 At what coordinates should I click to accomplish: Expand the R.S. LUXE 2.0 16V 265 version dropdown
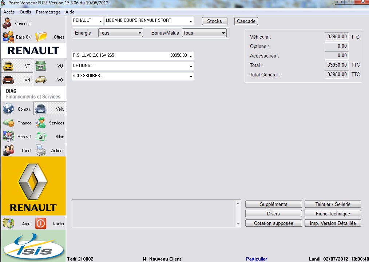[x=191, y=56]
